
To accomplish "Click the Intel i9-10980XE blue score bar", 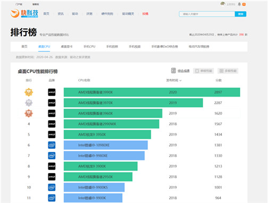I will point(106,145).
